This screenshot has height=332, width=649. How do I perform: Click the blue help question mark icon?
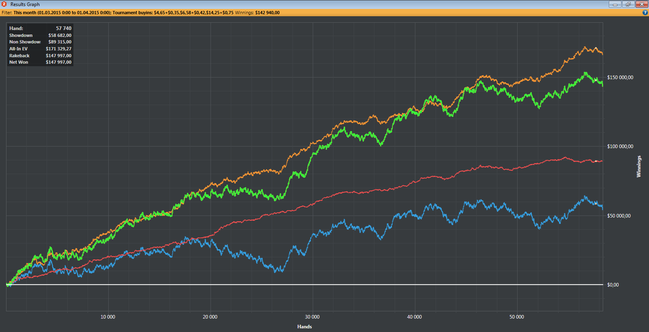pos(645,13)
